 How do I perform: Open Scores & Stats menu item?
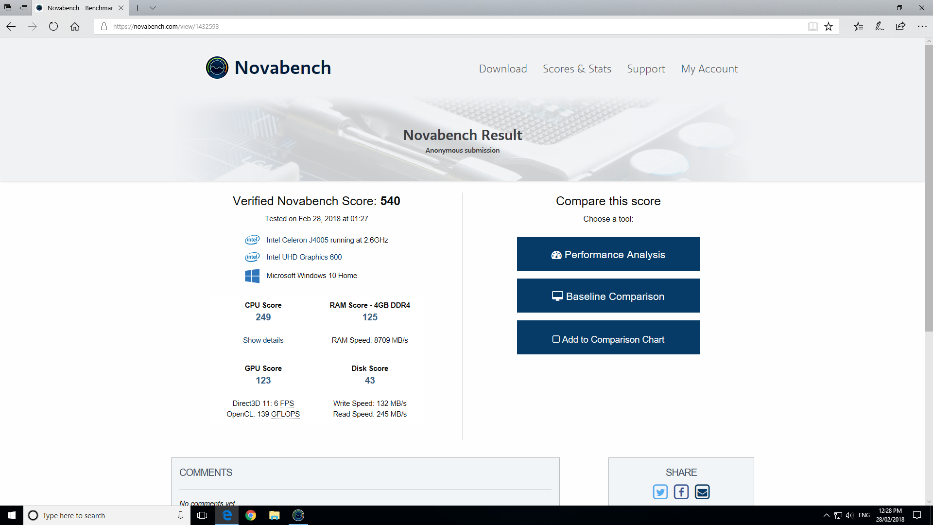[x=577, y=69]
